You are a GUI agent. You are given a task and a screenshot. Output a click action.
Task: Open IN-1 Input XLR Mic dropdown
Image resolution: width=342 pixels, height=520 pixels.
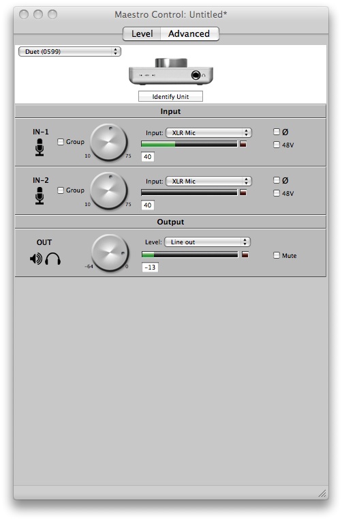pos(208,132)
